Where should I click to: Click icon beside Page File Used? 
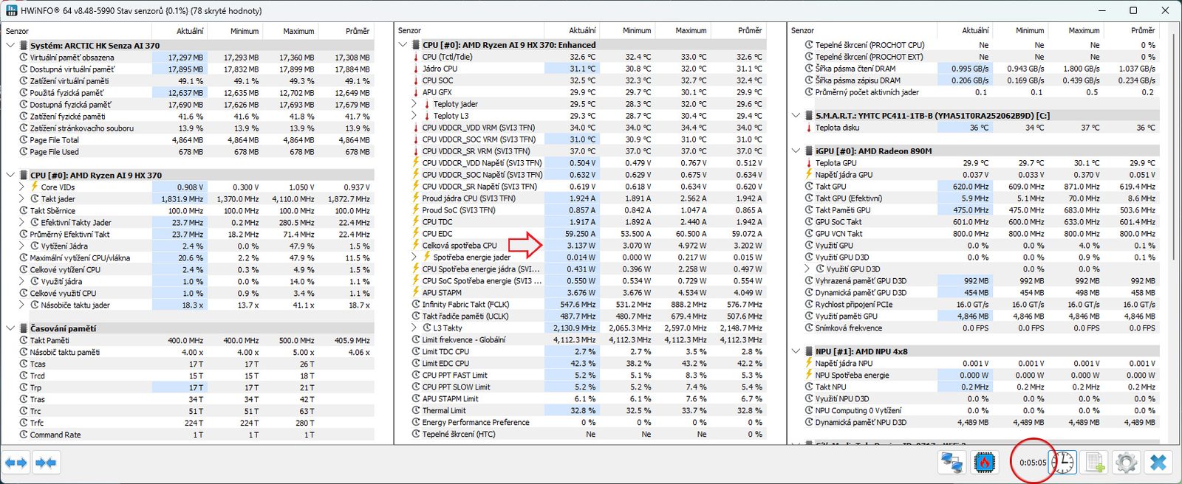tap(24, 152)
